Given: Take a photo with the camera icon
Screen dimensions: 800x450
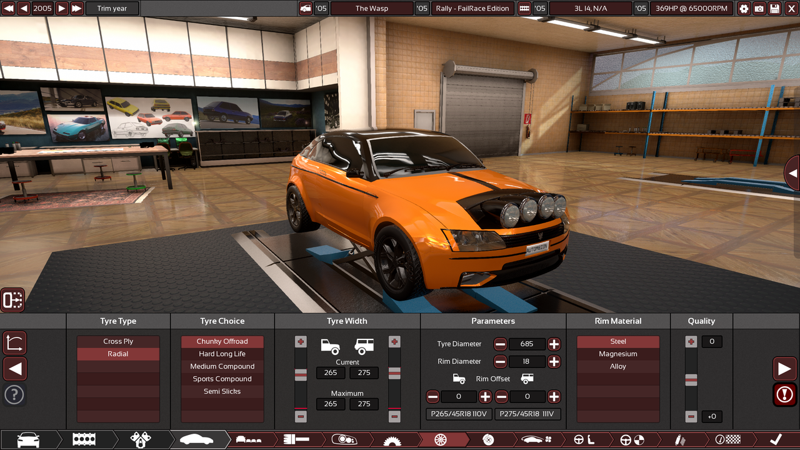Looking at the screenshot, I should pyautogui.click(x=759, y=9).
